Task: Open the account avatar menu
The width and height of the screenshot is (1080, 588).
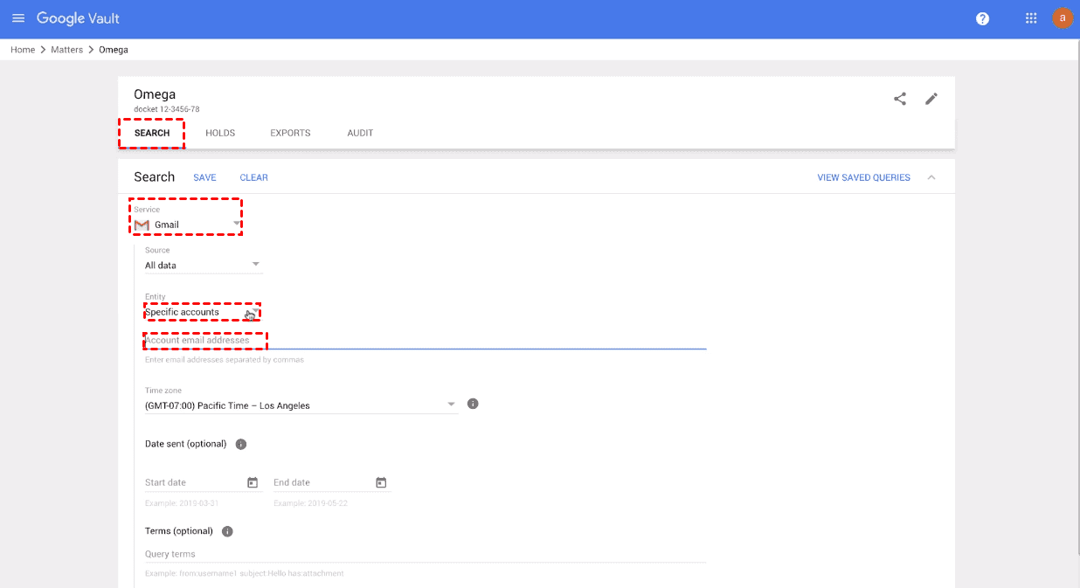Action: click(1063, 18)
